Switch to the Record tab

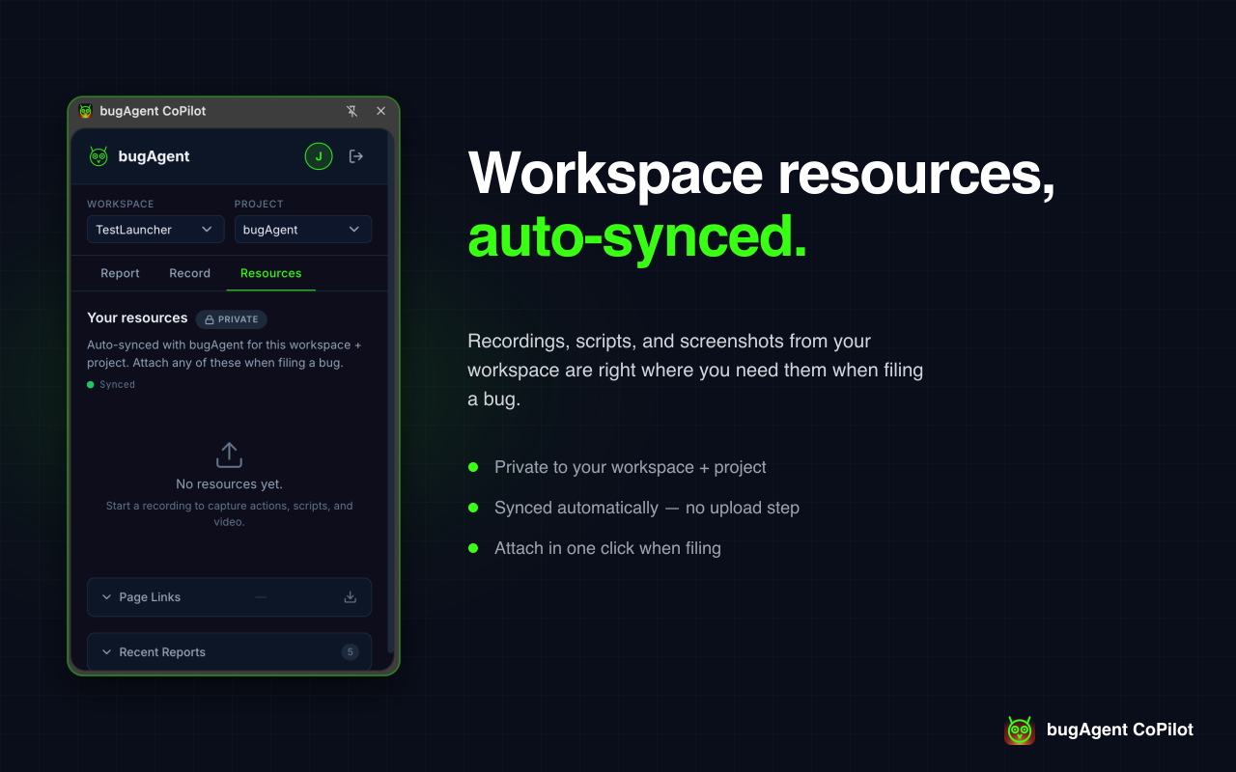[189, 273]
